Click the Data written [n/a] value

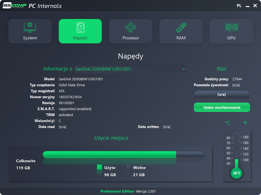point(167,127)
